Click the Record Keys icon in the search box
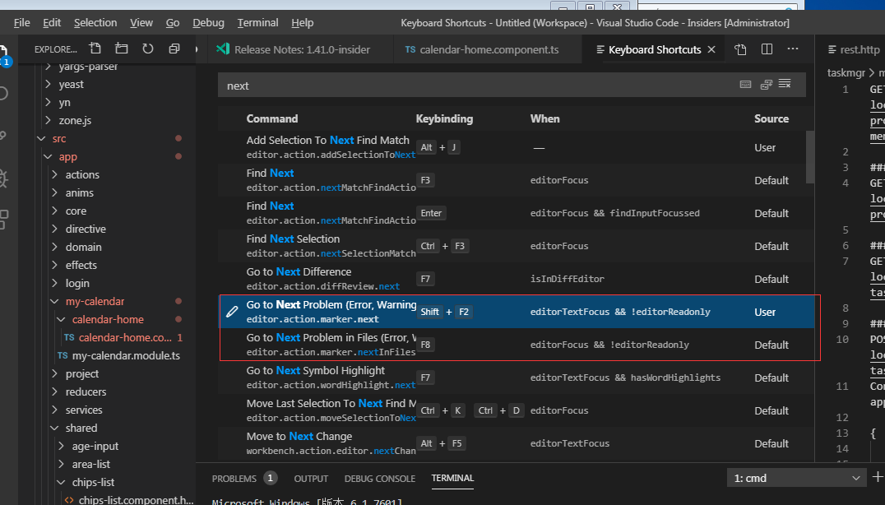The image size is (885, 505). pyautogui.click(x=746, y=84)
